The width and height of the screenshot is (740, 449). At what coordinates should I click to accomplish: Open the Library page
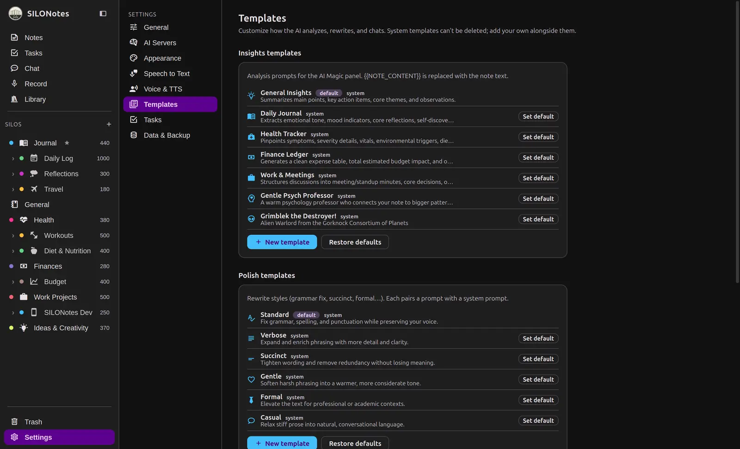59,99
